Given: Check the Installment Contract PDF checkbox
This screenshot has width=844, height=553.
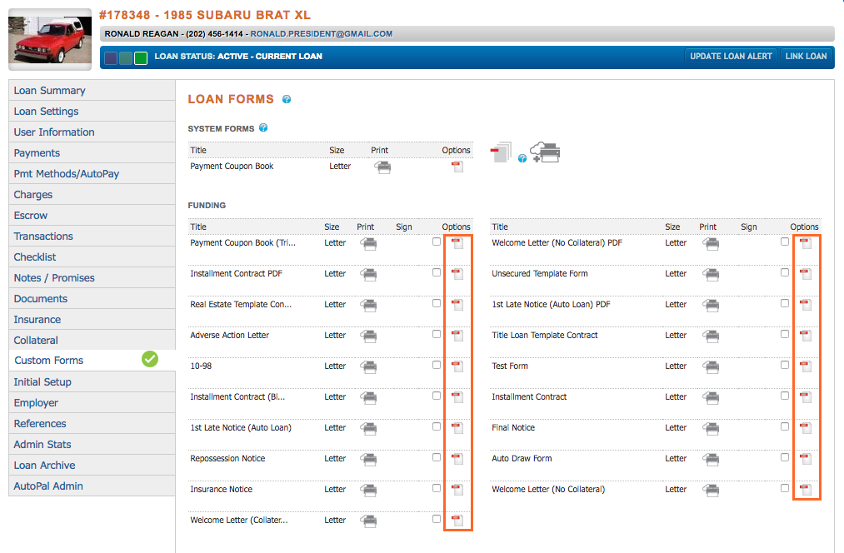Looking at the screenshot, I should point(437,272).
